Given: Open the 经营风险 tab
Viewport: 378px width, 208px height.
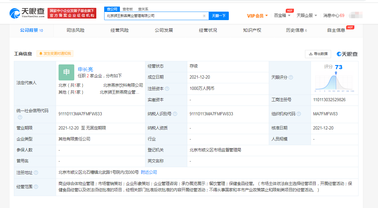Looking at the screenshot, I should [120, 30].
